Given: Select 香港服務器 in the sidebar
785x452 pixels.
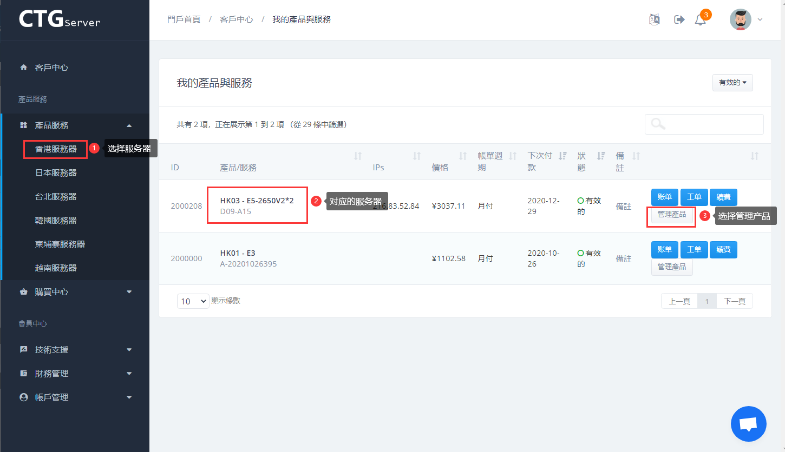Looking at the screenshot, I should (56, 149).
